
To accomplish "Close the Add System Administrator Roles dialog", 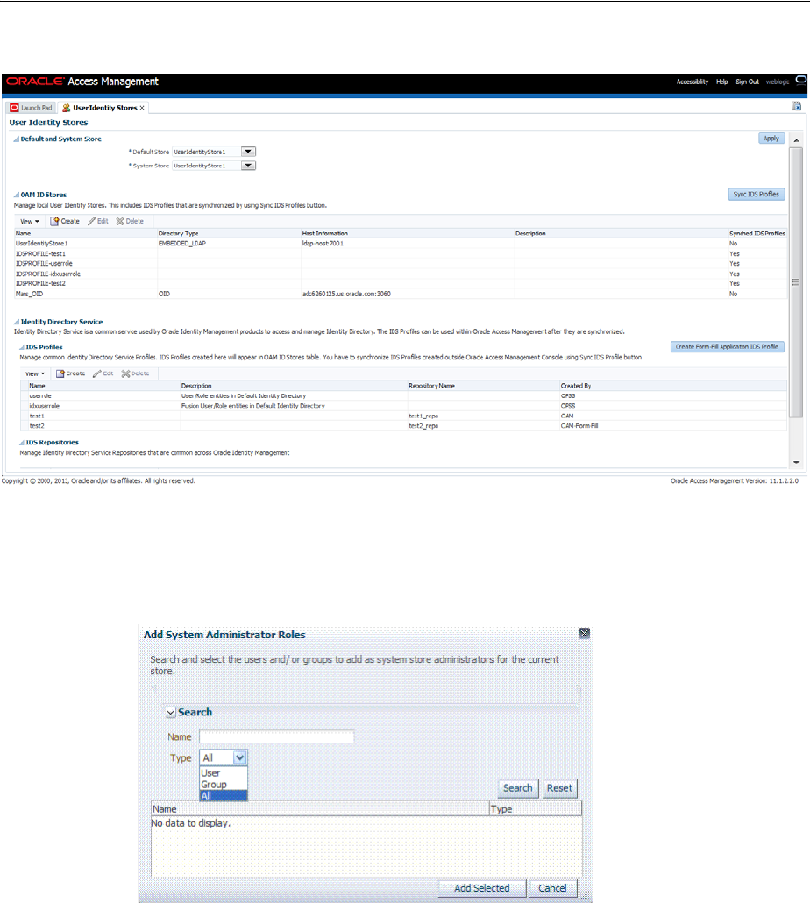I will tap(585, 634).
